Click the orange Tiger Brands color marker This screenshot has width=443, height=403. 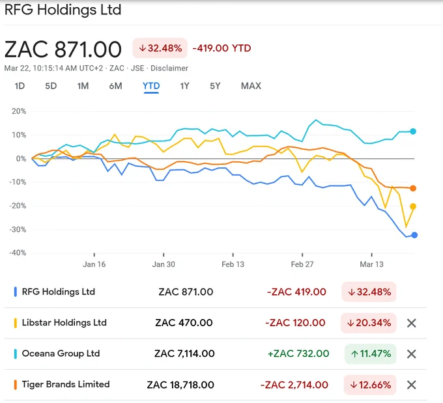tap(15, 384)
